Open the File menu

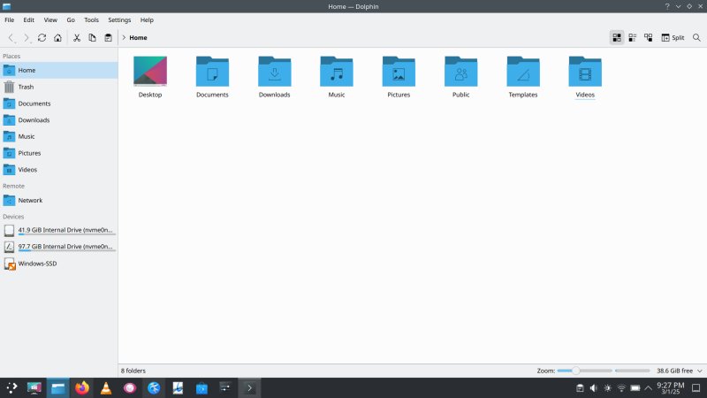[10, 19]
